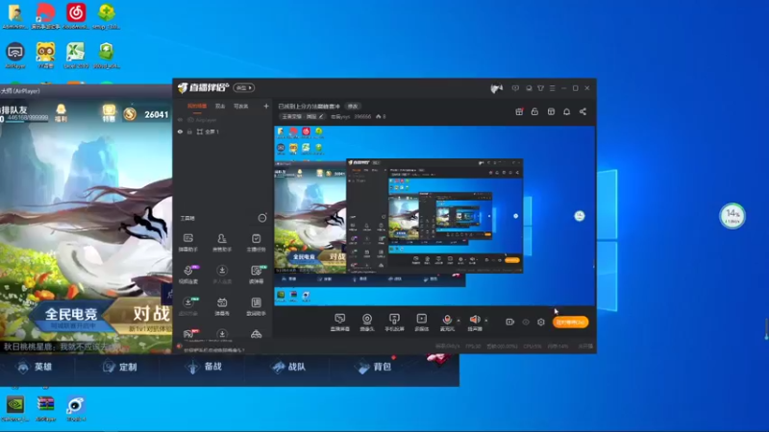The height and width of the screenshot is (432, 769).
Task: Open customer service headset icon in title bar
Action: pyautogui.click(x=529, y=88)
